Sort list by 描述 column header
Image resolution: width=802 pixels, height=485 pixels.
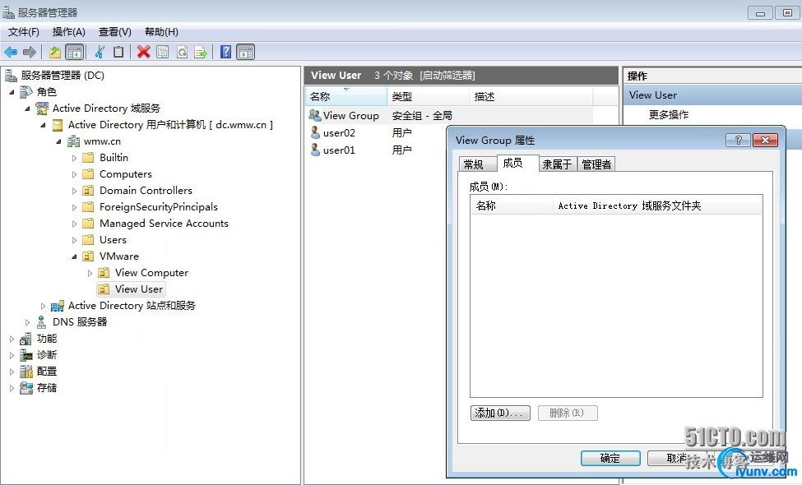point(531,97)
